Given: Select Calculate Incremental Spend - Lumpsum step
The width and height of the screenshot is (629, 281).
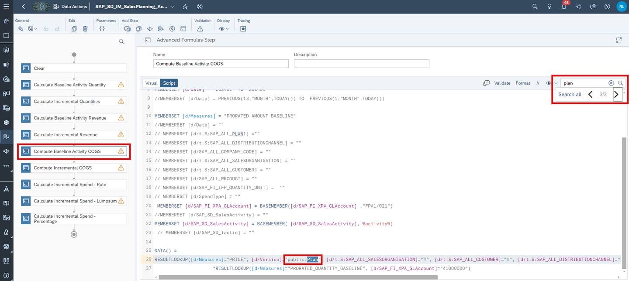Looking at the screenshot, I should (74, 201).
